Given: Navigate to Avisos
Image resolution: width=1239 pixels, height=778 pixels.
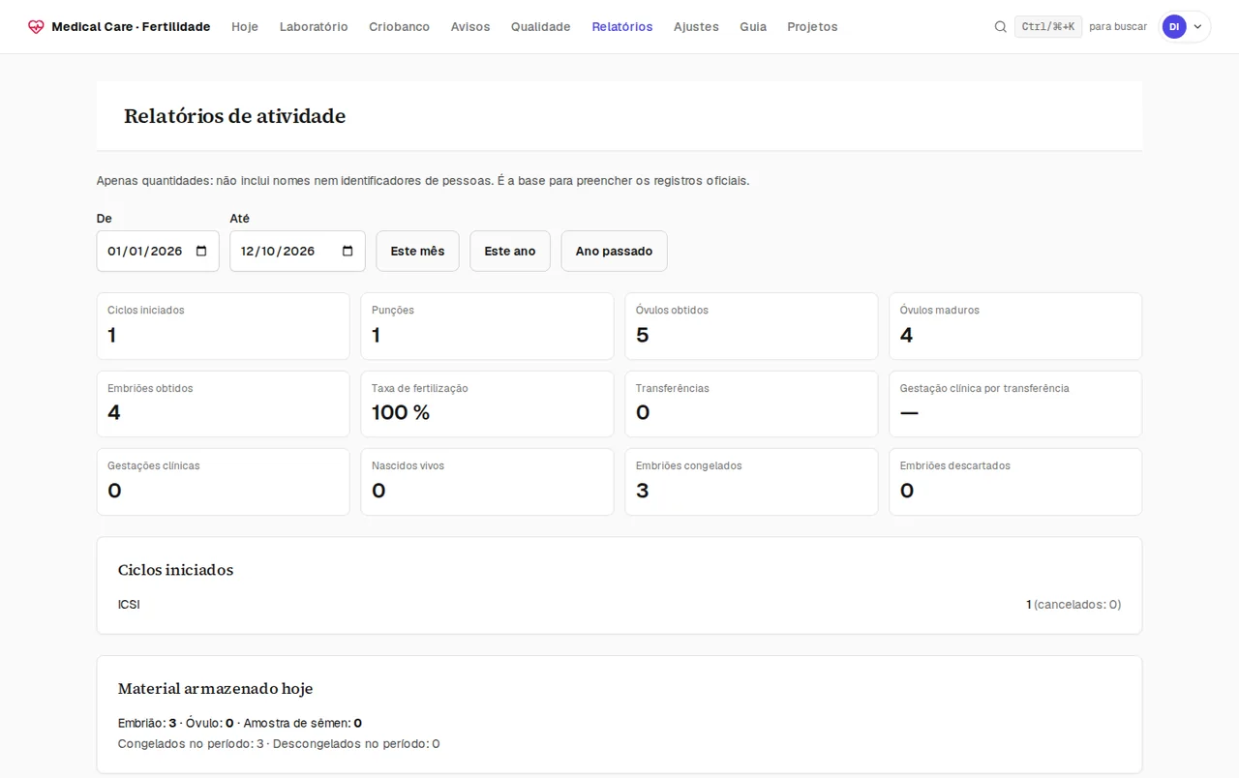Looking at the screenshot, I should coord(470,27).
